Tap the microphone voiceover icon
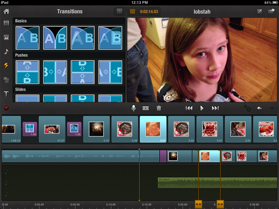 pyautogui.click(x=134, y=108)
